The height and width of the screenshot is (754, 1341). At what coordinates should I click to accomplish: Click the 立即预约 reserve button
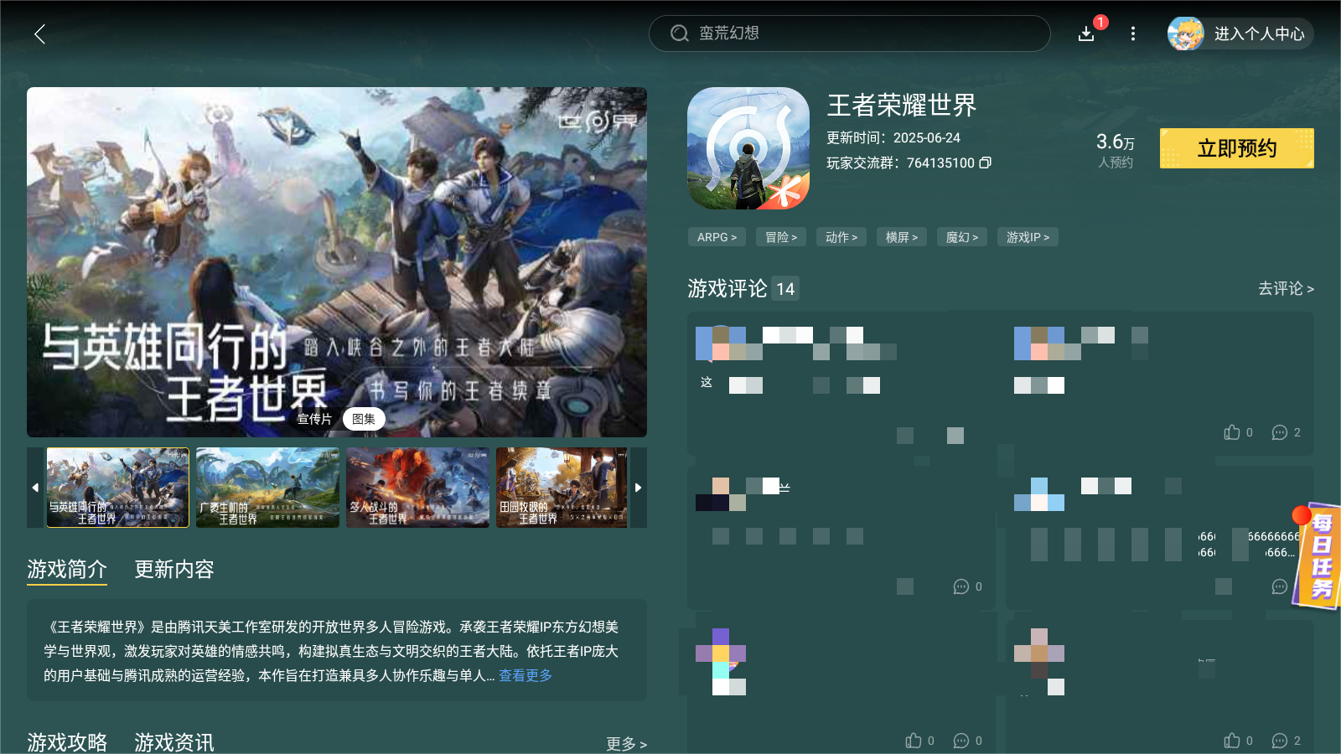1237,148
